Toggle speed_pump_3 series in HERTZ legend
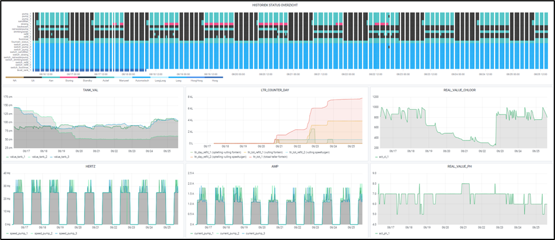Viewport: 555px width, 240px height. point(69,234)
